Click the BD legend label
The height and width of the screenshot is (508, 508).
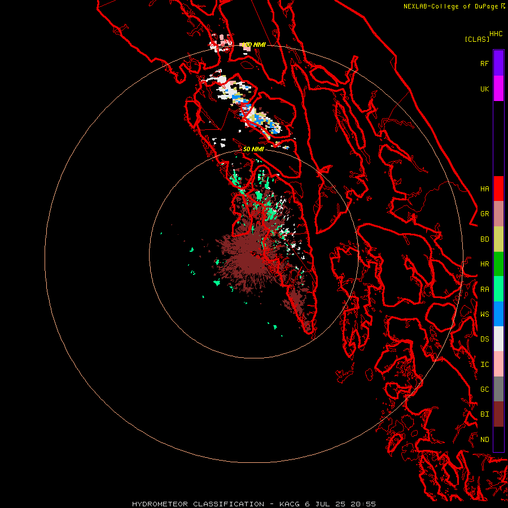click(x=484, y=239)
